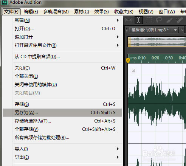Image resolution: width=186 pixels, height=166 pixels.
Task: Expand the 导入(I) submenu
Action: click(x=62, y=149)
